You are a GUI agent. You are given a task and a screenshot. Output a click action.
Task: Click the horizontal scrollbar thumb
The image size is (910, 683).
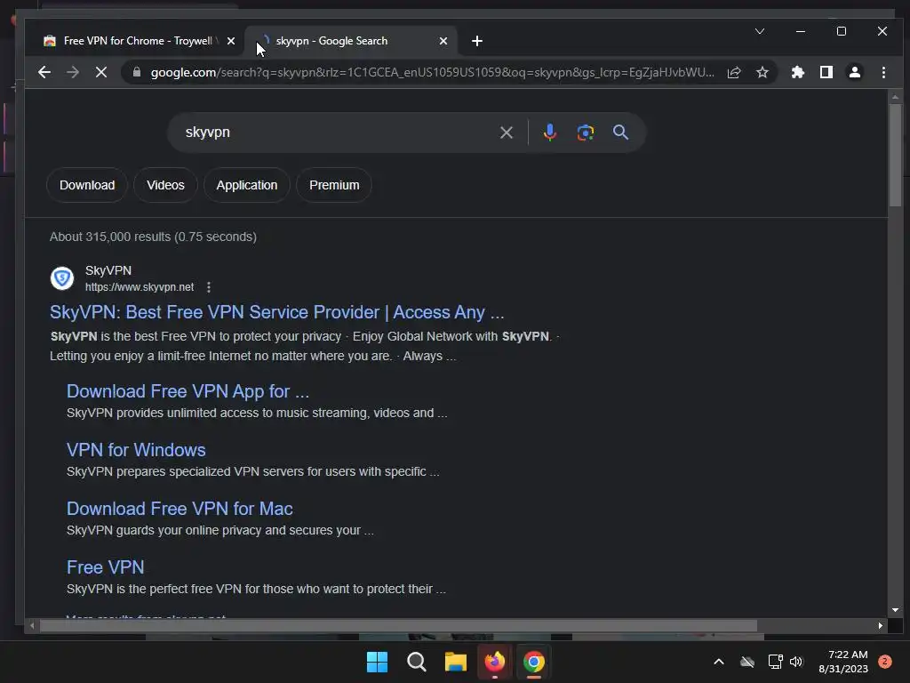(x=397, y=625)
